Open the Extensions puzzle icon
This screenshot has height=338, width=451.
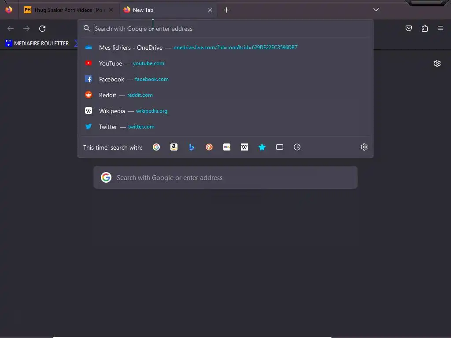[x=425, y=28]
